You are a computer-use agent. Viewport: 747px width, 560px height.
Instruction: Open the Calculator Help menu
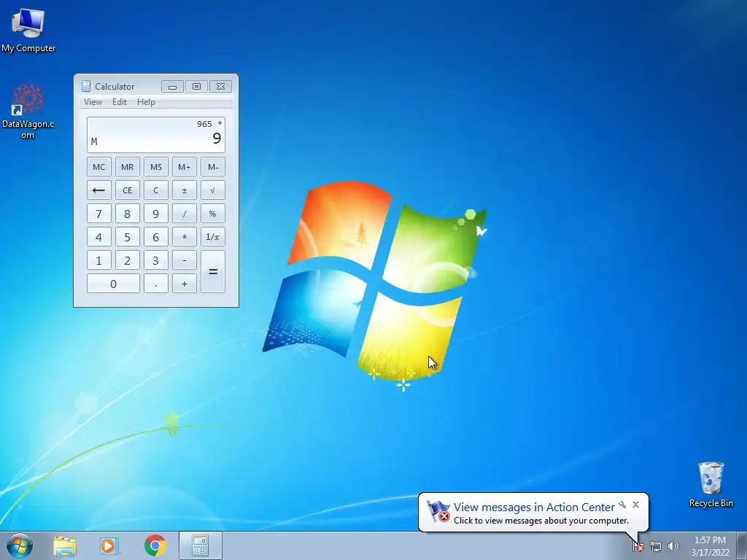point(146,102)
